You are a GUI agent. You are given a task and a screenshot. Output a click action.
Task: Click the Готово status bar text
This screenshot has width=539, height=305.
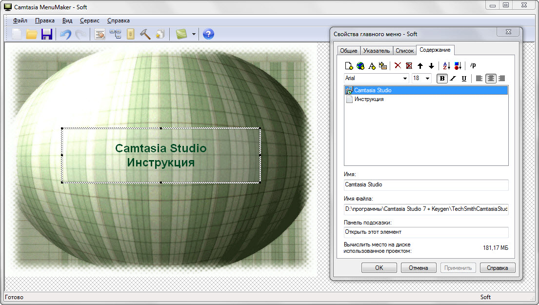tap(14, 297)
